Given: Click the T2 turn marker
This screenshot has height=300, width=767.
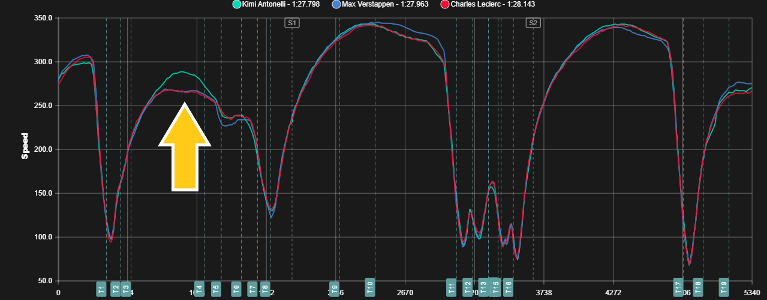Looking at the screenshot, I should (x=116, y=289).
